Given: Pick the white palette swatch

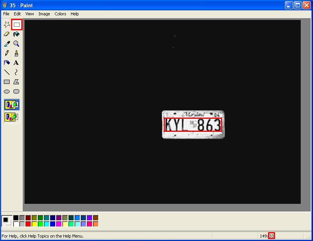Looking at the screenshot, I should [16, 224].
